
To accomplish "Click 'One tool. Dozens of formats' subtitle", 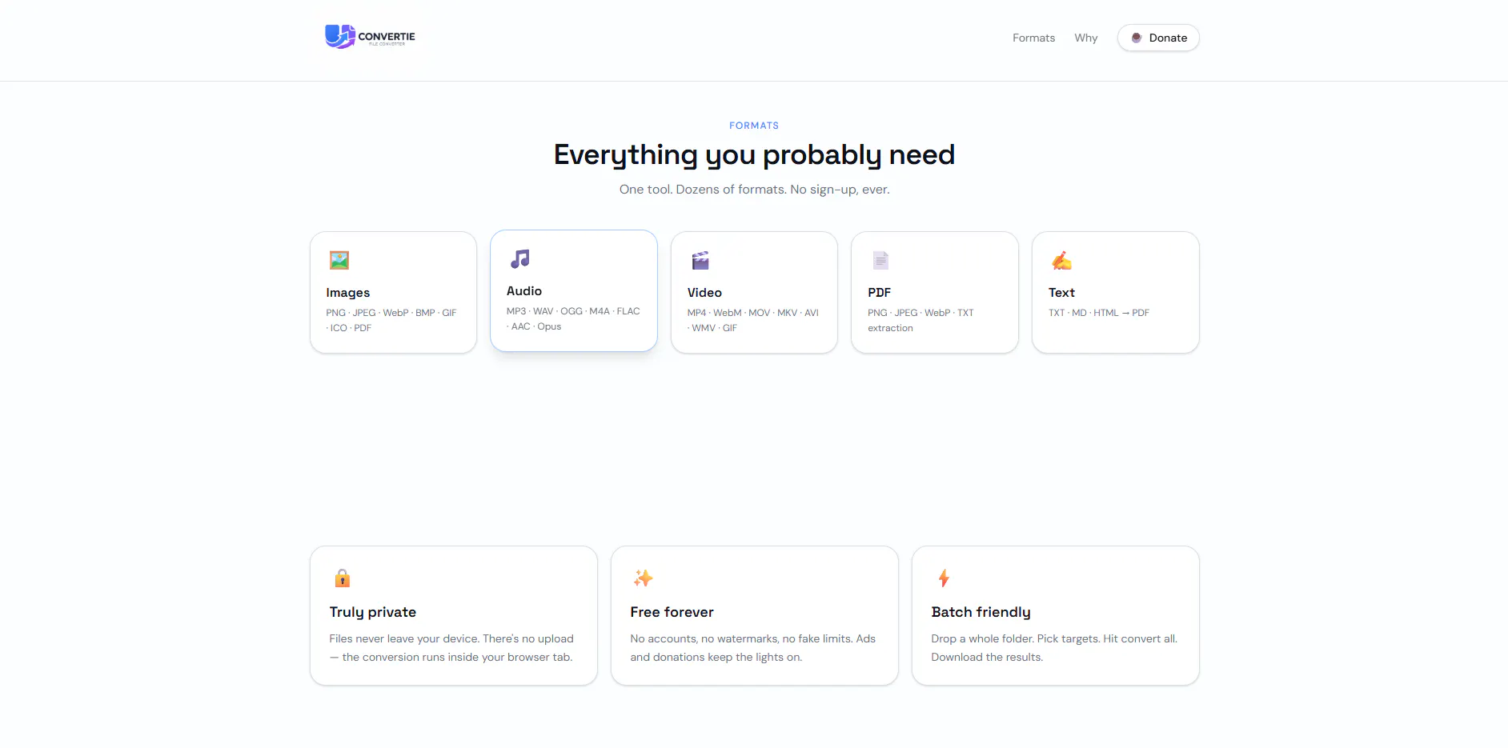I will (754, 190).
